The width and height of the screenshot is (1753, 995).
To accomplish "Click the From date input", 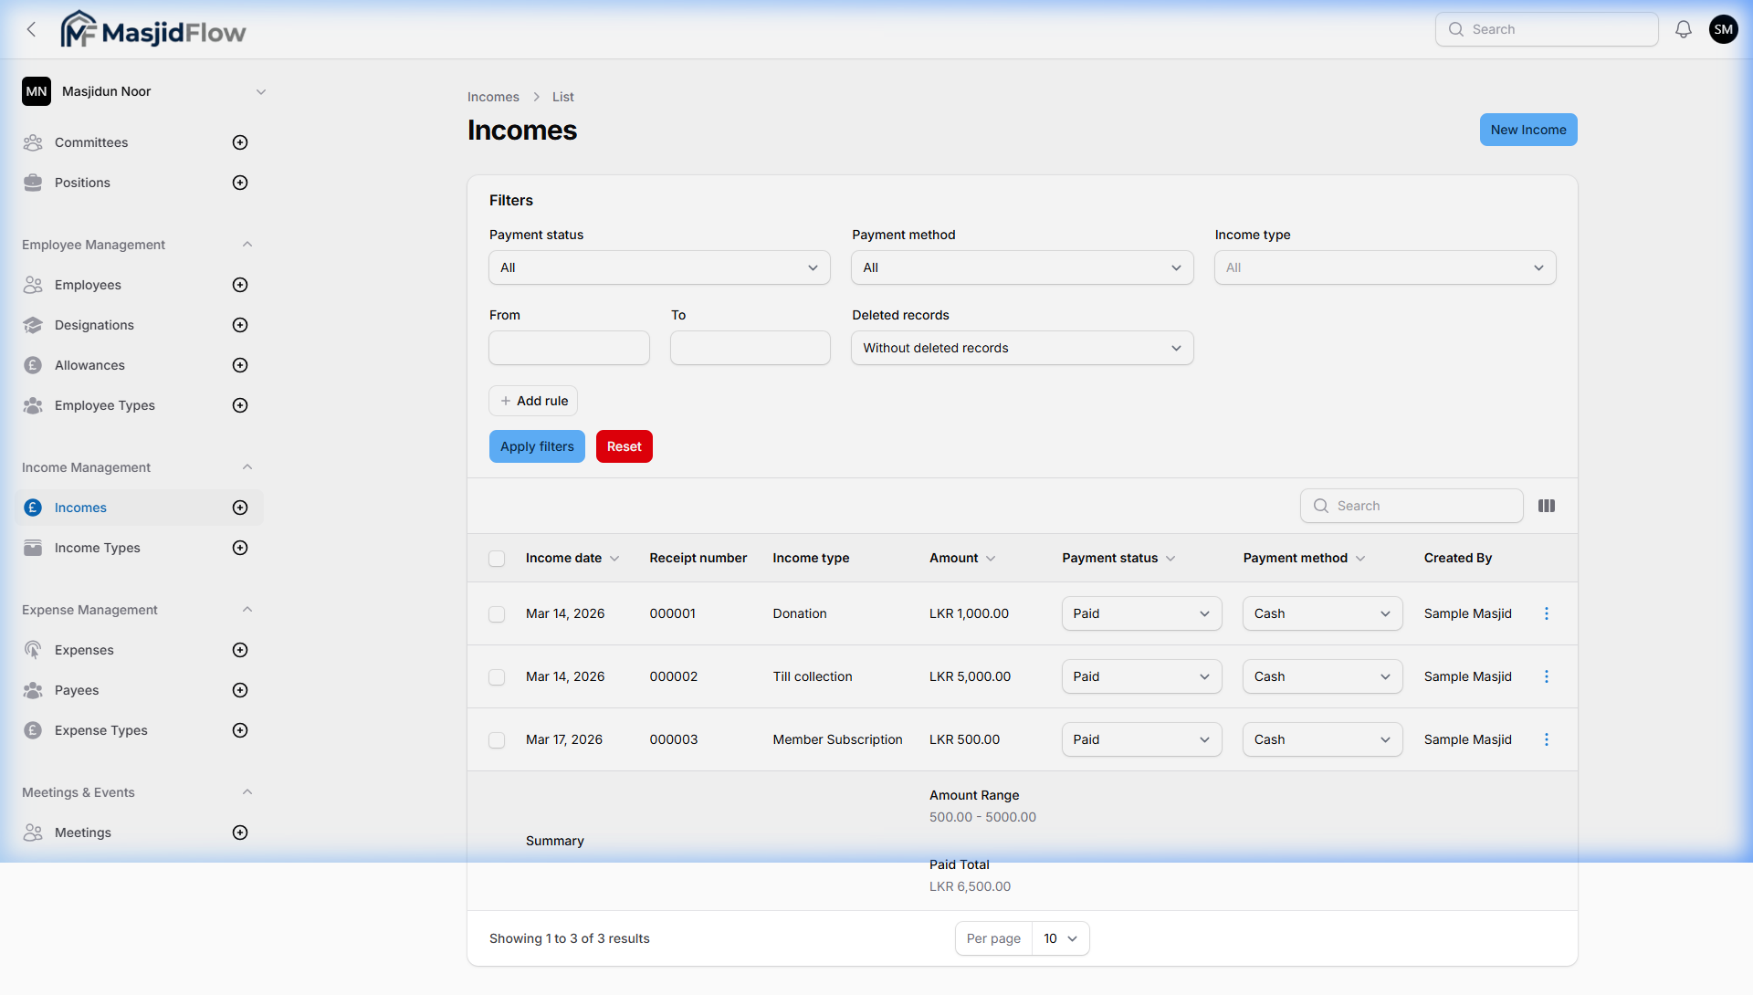I will coord(569,348).
